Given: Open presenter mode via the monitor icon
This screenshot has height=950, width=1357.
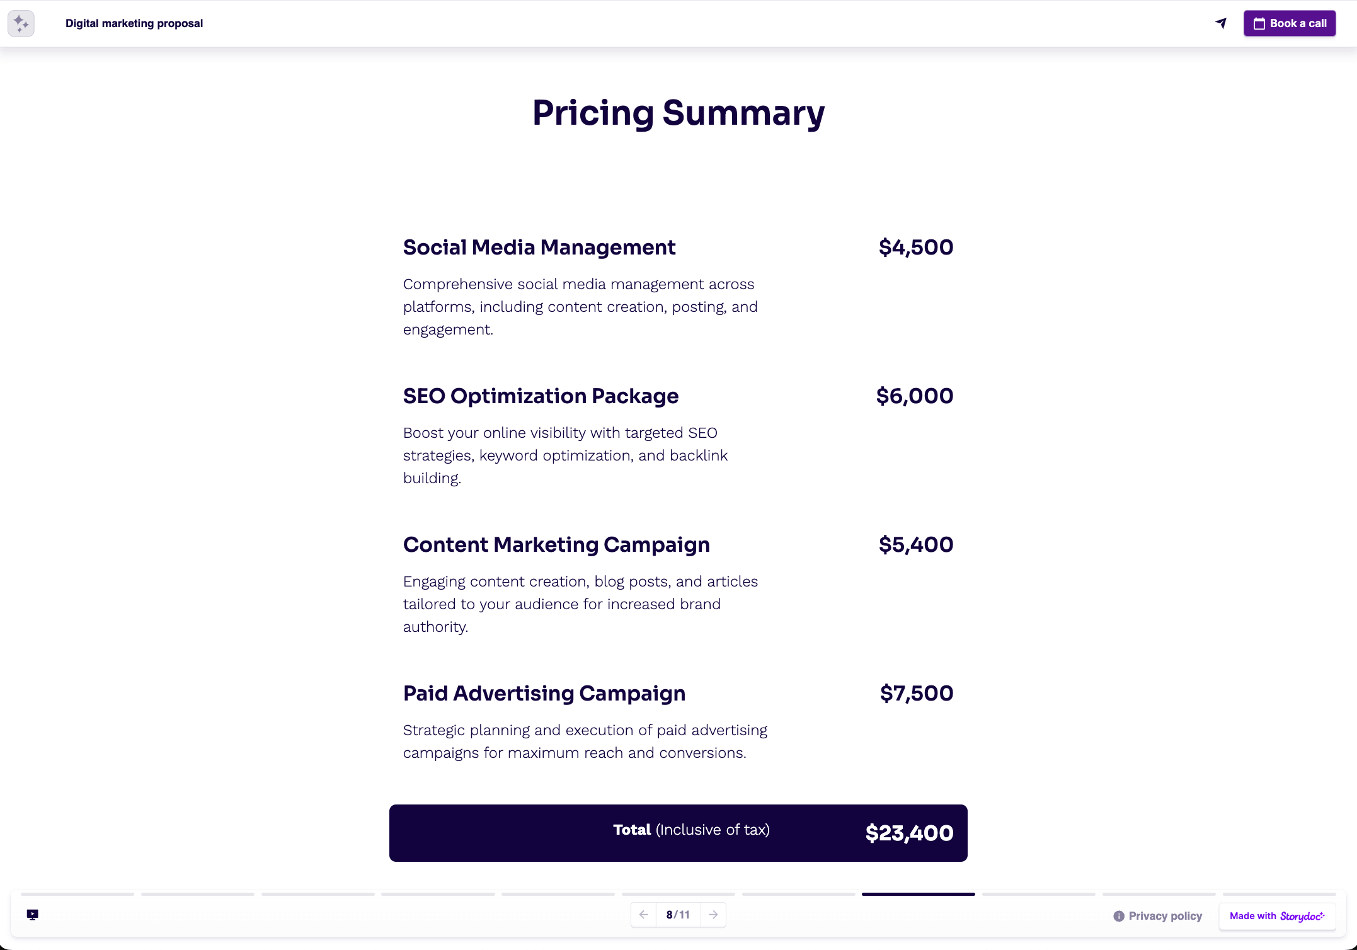Looking at the screenshot, I should tap(33, 915).
